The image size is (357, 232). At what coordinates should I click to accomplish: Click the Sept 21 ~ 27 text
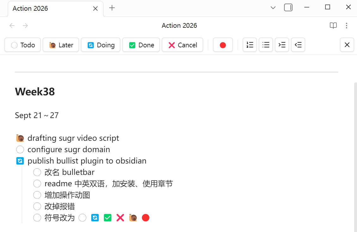(x=37, y=115)
